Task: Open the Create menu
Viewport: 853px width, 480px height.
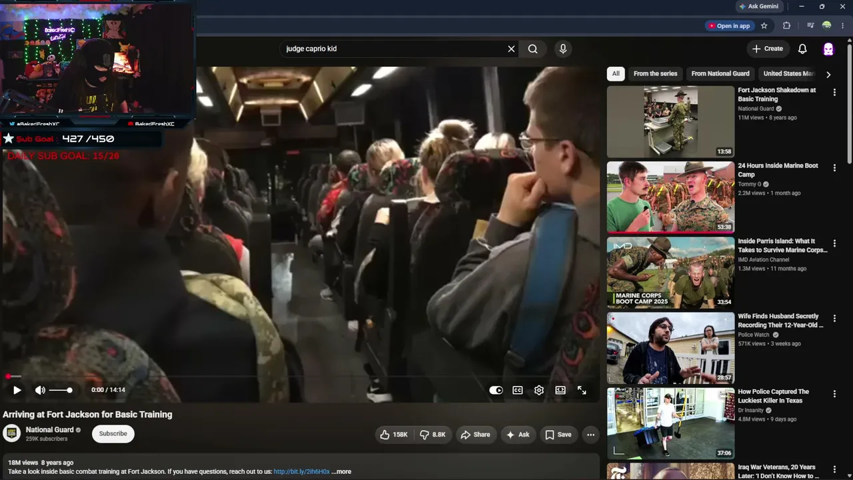Action: coord(768,49)
